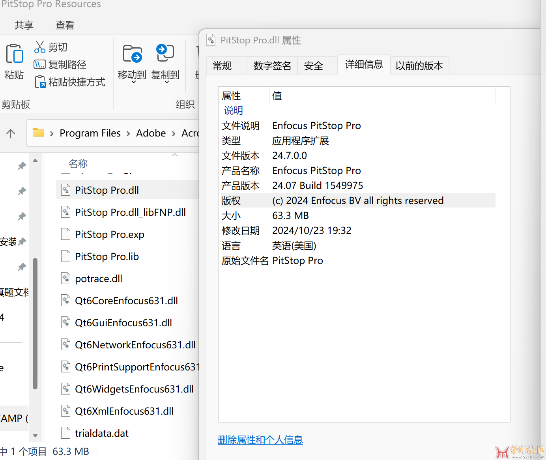Viewport: 546px width, 460px height.
Task: Open the 移动到 dropdown arrow
Action: click(133, 82)
